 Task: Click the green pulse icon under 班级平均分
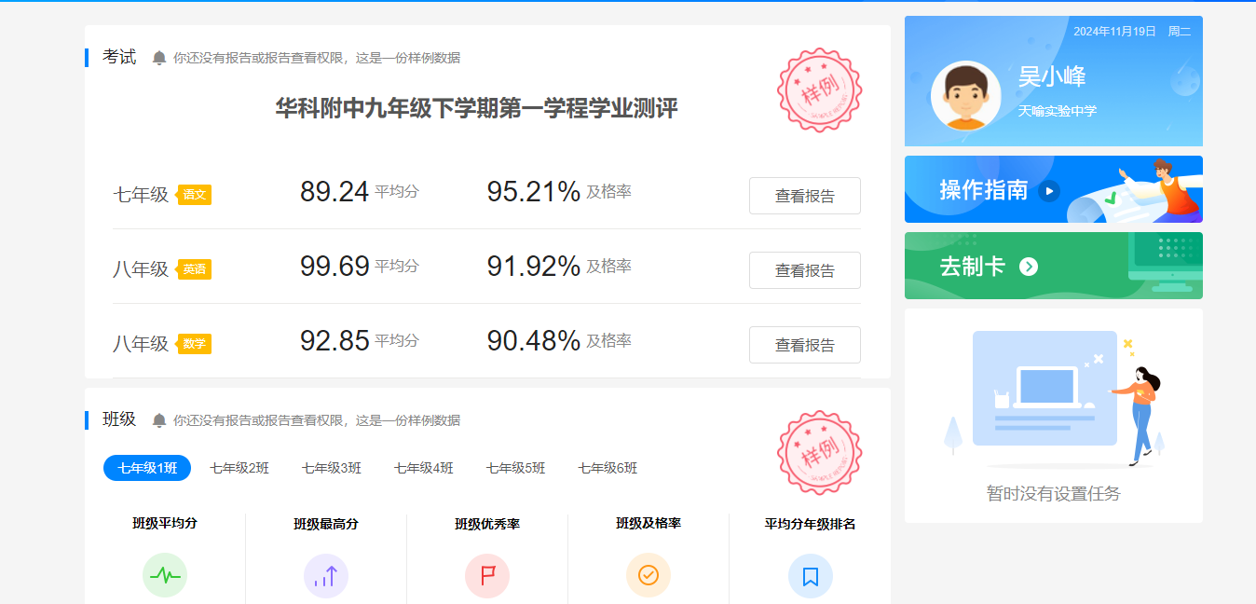coord(165,576)
